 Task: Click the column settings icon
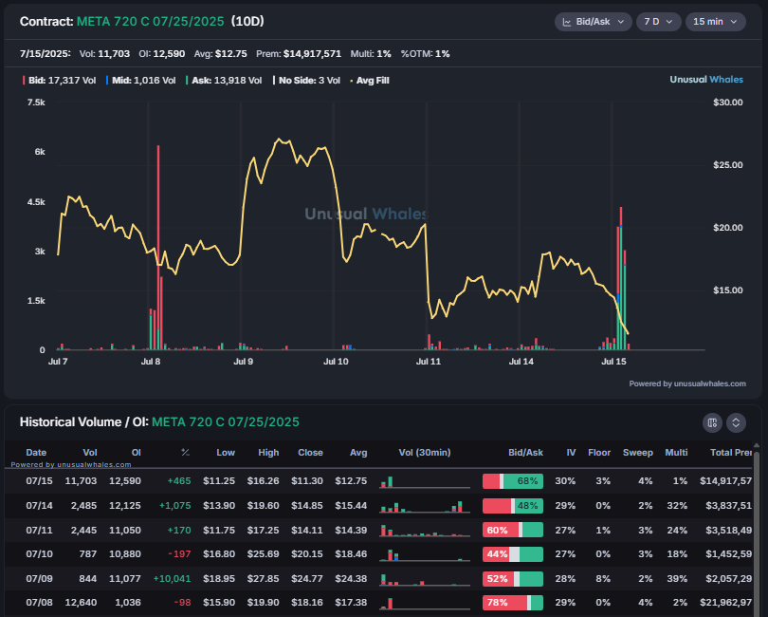click(712, 422)
